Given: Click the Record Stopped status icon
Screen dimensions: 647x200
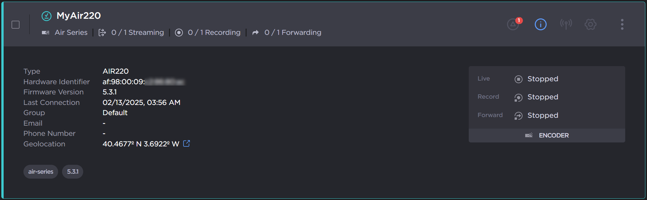Looking at the screenshot, I should [x=519, y=97].
